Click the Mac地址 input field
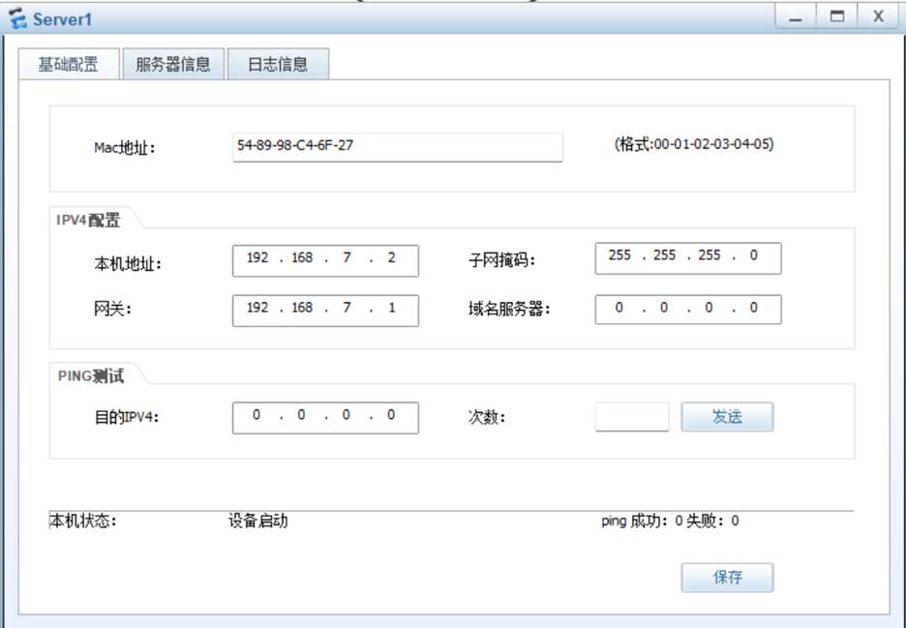The width and height of the screenshot is (906, 628). (398, 147)
